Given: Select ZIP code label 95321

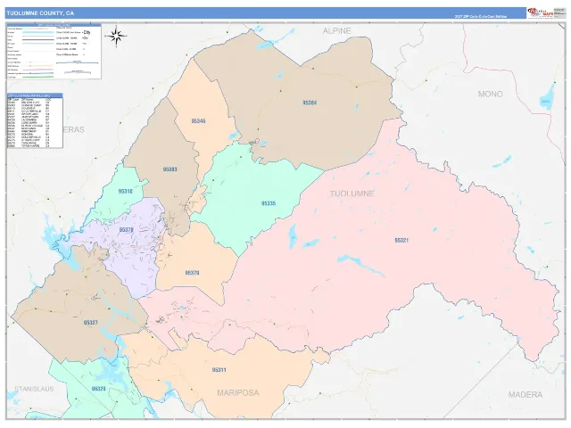Looking at the screenshot, I should coord(401,240).
